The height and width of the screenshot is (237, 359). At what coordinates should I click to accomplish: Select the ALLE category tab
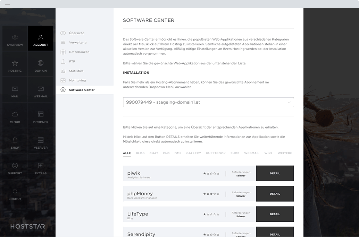point(127,153)
